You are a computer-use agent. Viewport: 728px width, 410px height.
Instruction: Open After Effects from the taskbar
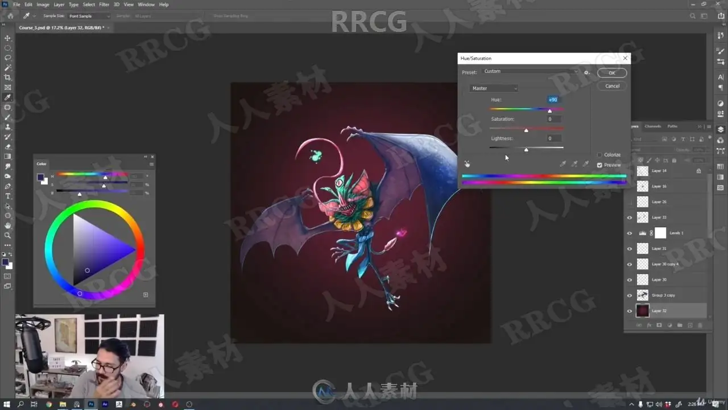click(x=105, y=404)
